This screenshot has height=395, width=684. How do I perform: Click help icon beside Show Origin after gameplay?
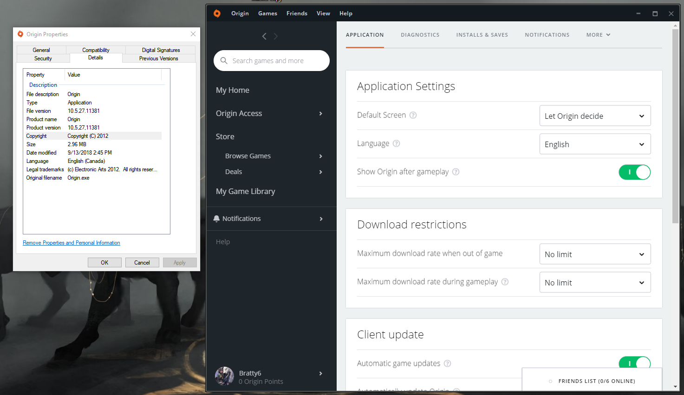pyautogui.click(x=456, y=172)
